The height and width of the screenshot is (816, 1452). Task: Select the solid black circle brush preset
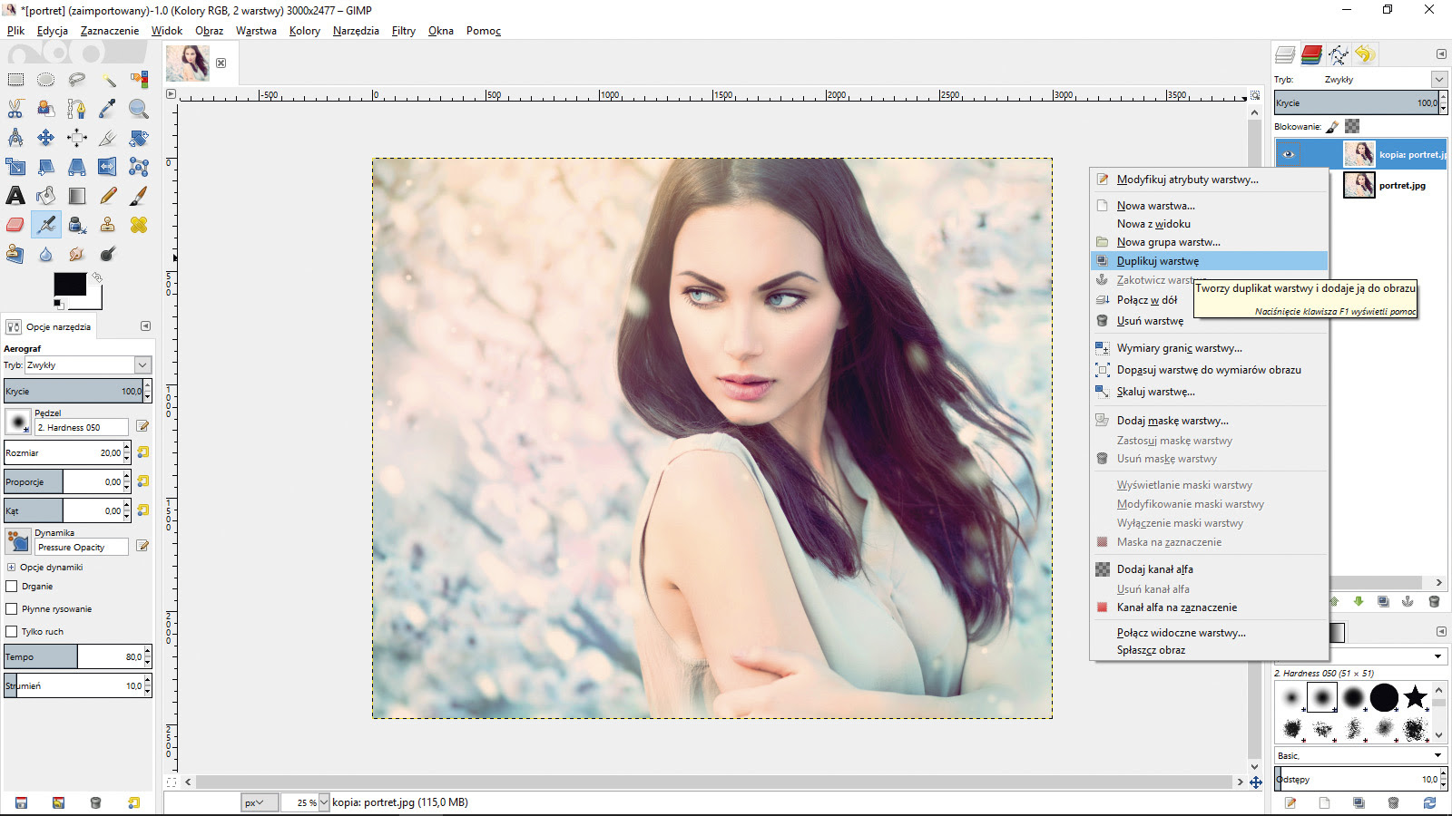coord(1384,697)
